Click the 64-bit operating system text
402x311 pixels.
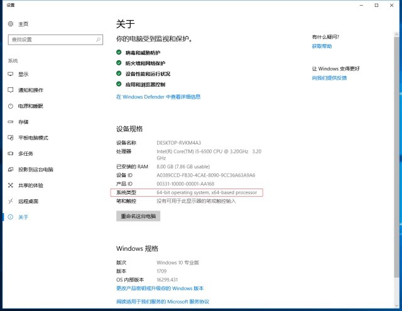(x=207, y=192)
